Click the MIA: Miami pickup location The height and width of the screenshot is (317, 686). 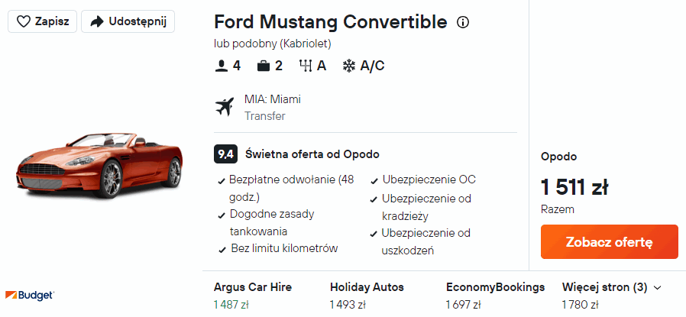(273, 99)
